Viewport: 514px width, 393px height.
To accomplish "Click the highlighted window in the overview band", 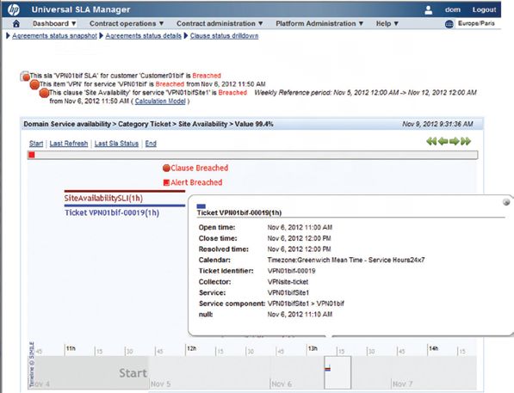I will pos(338,372).
